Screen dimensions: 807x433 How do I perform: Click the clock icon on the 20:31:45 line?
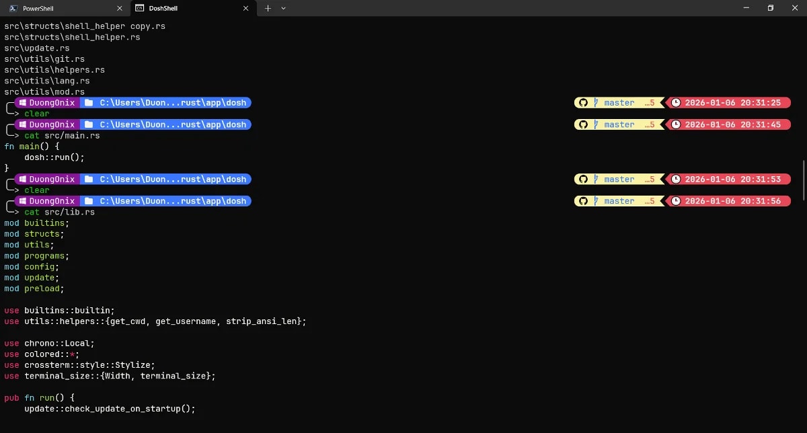tap(675, 124)
